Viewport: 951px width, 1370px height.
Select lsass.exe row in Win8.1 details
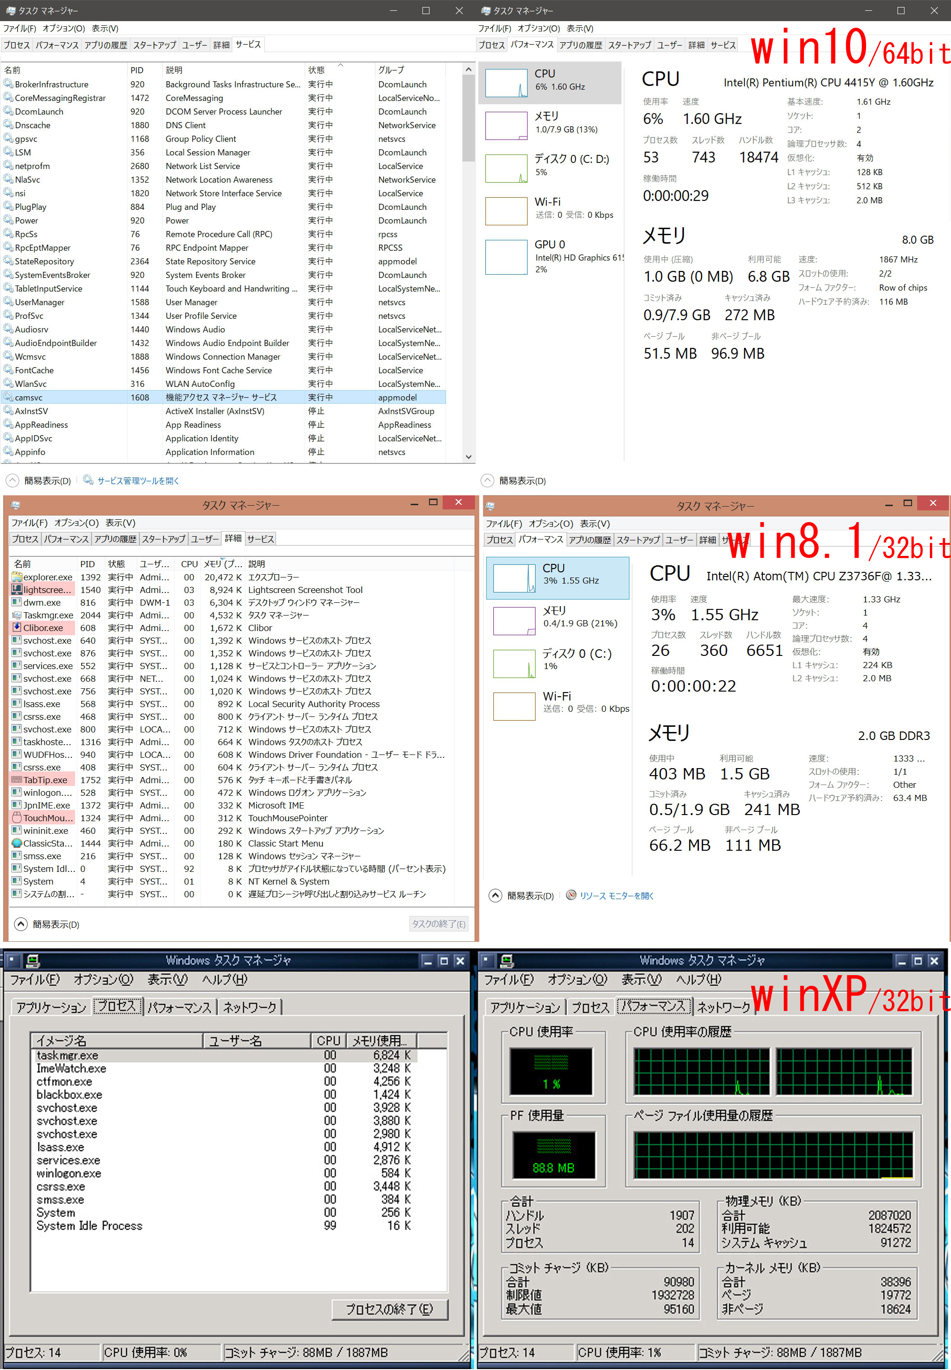click(x=232, y=704)
